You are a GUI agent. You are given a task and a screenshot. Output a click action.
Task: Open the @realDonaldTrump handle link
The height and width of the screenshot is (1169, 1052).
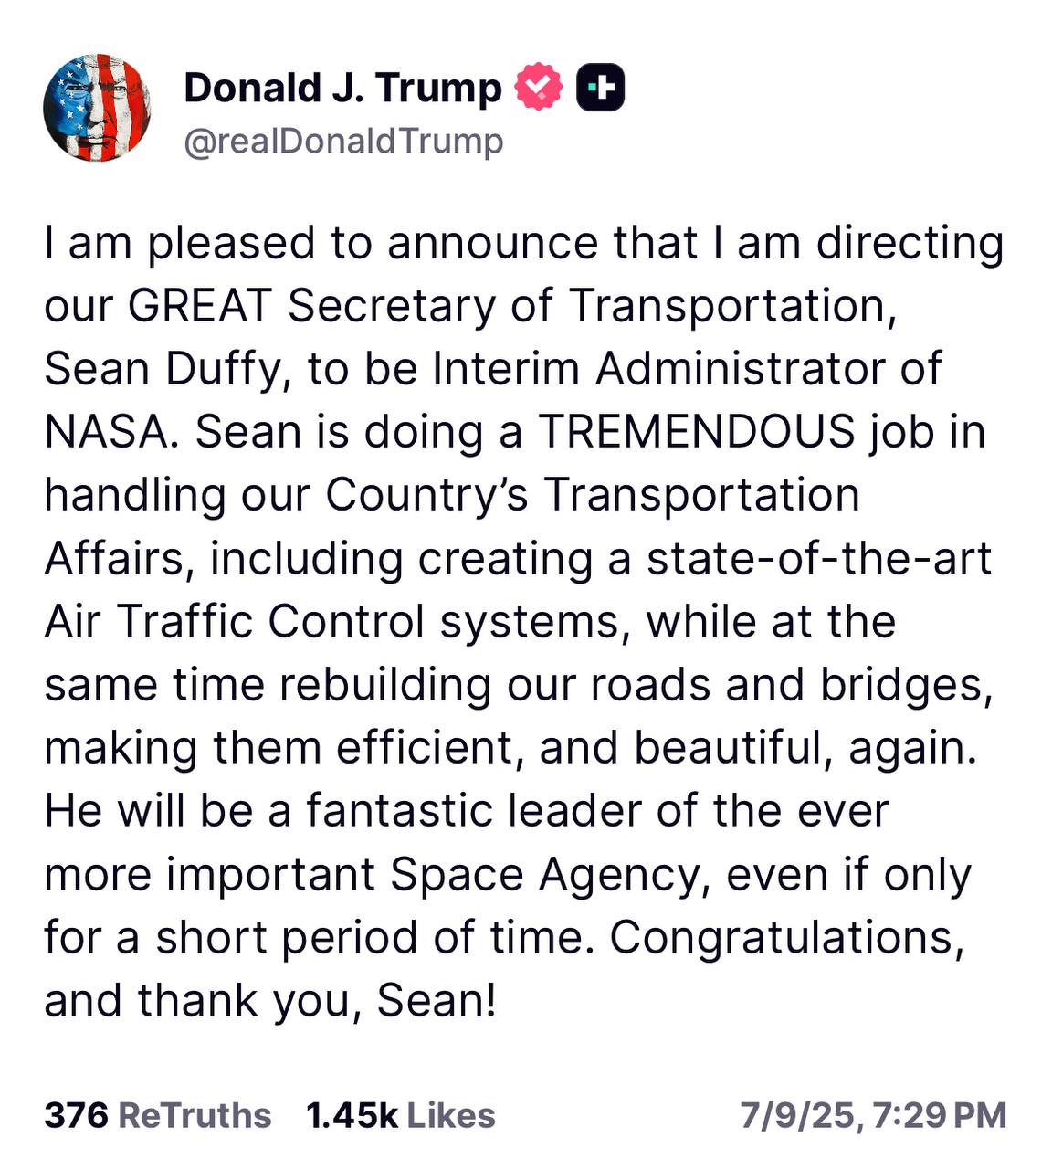click(343, 142)
